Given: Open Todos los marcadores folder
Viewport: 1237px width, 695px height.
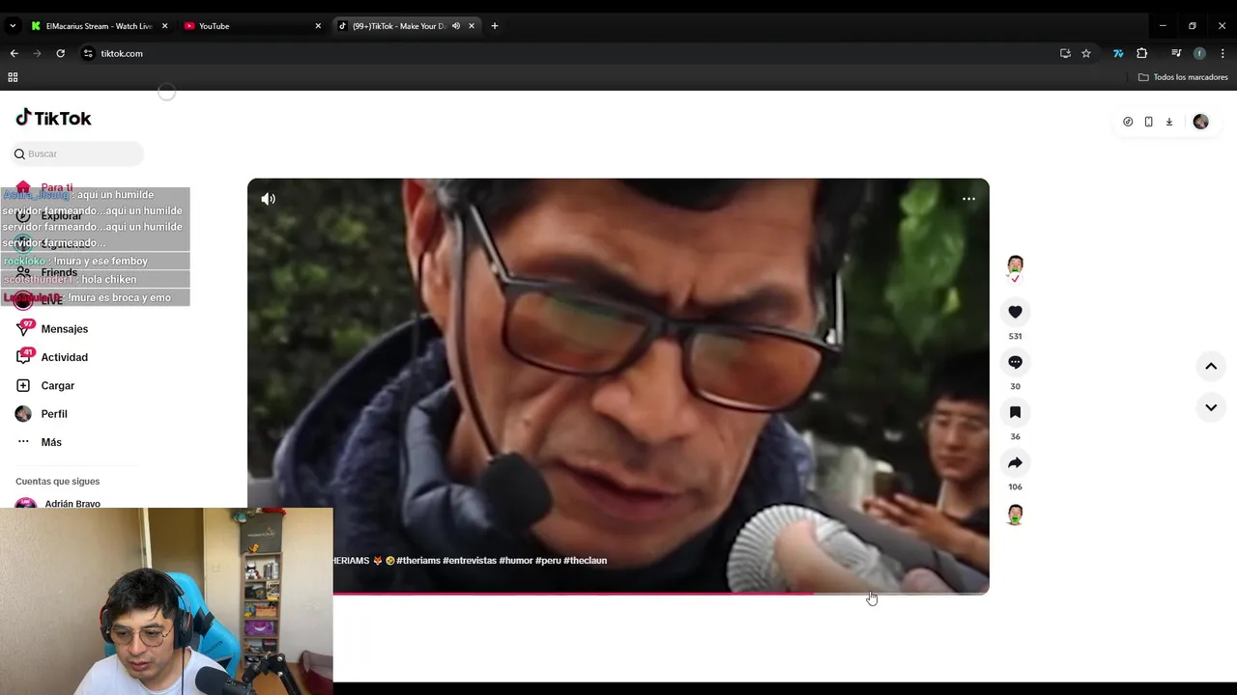Looking at the screenshot, I should [x=1183, y=77].
